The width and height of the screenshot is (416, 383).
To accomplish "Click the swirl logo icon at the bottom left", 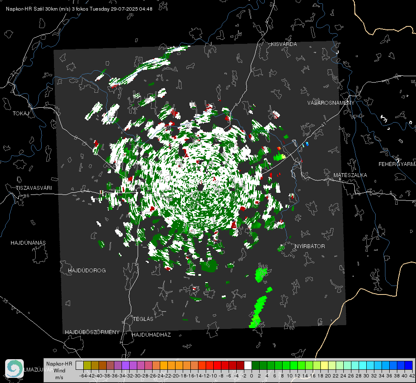I will [14, 369].
